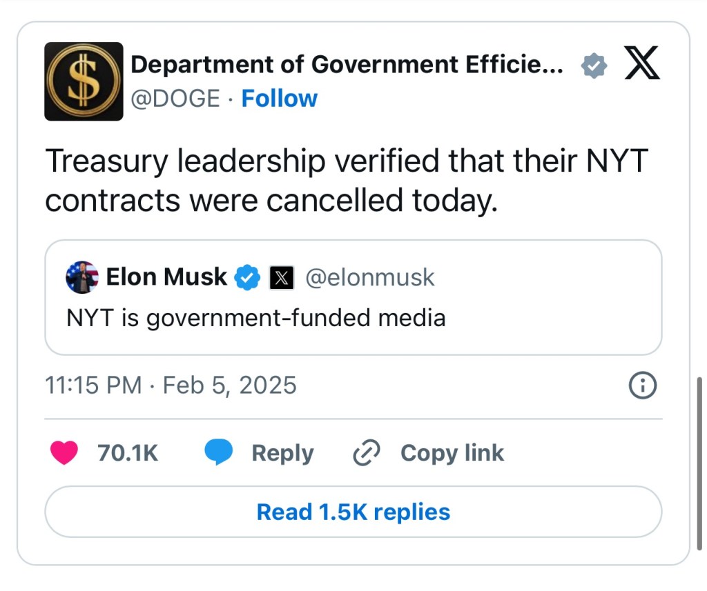Click the main tweet text about Treasury

pyautogui.click(x=345, y=180)
